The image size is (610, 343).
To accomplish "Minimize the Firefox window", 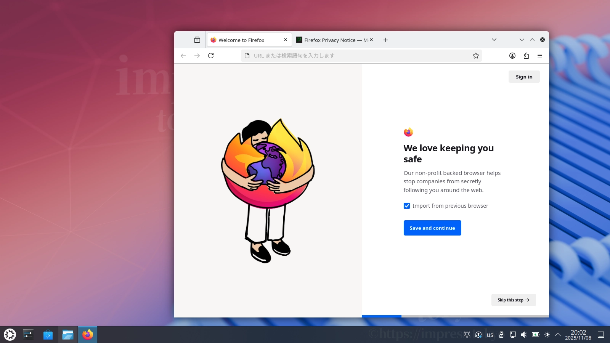I will tap(522, 40).
